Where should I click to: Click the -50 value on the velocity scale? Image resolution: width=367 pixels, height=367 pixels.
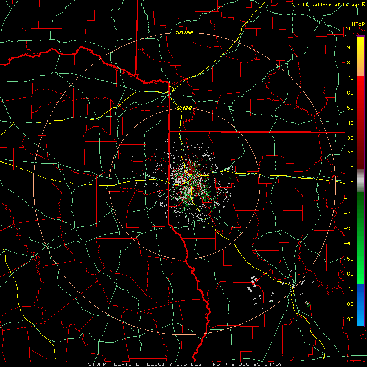tap(349, 259)
